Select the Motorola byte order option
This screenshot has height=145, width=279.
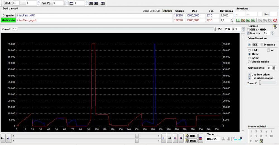[262, 45]
